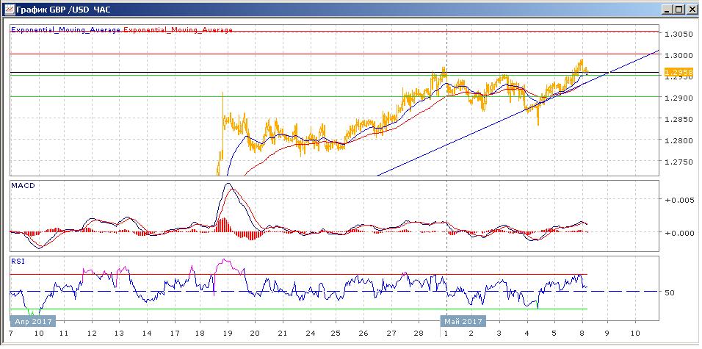This screenshot has height=349, width=702.
Task: Click the date label 24 on the time axis
Action: click(311, 334)
